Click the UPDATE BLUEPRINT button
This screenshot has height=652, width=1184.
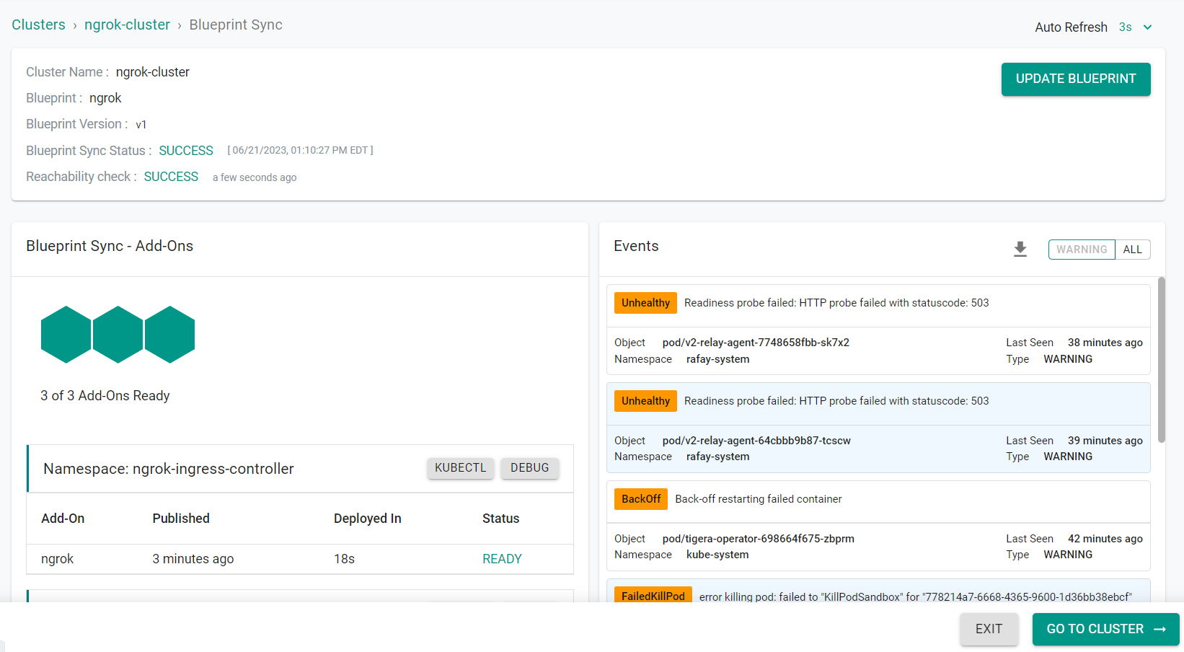click(x=1076, y=79)
